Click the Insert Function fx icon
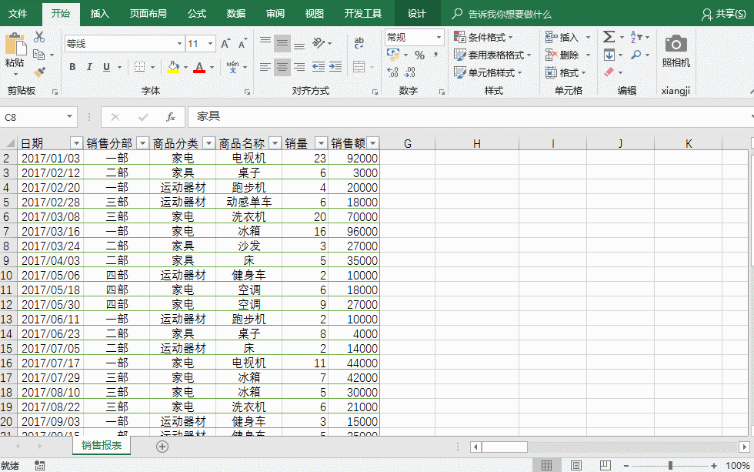This screenshot has width=754, height=472. 171,117
